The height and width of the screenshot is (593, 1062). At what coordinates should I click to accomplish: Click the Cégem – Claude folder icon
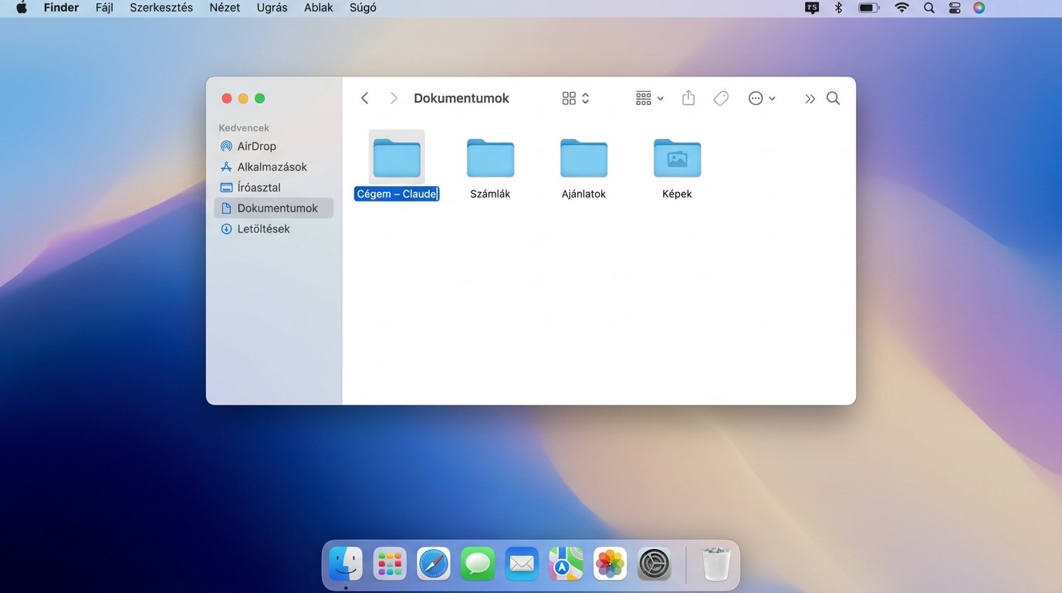click(x=397, y=158)
